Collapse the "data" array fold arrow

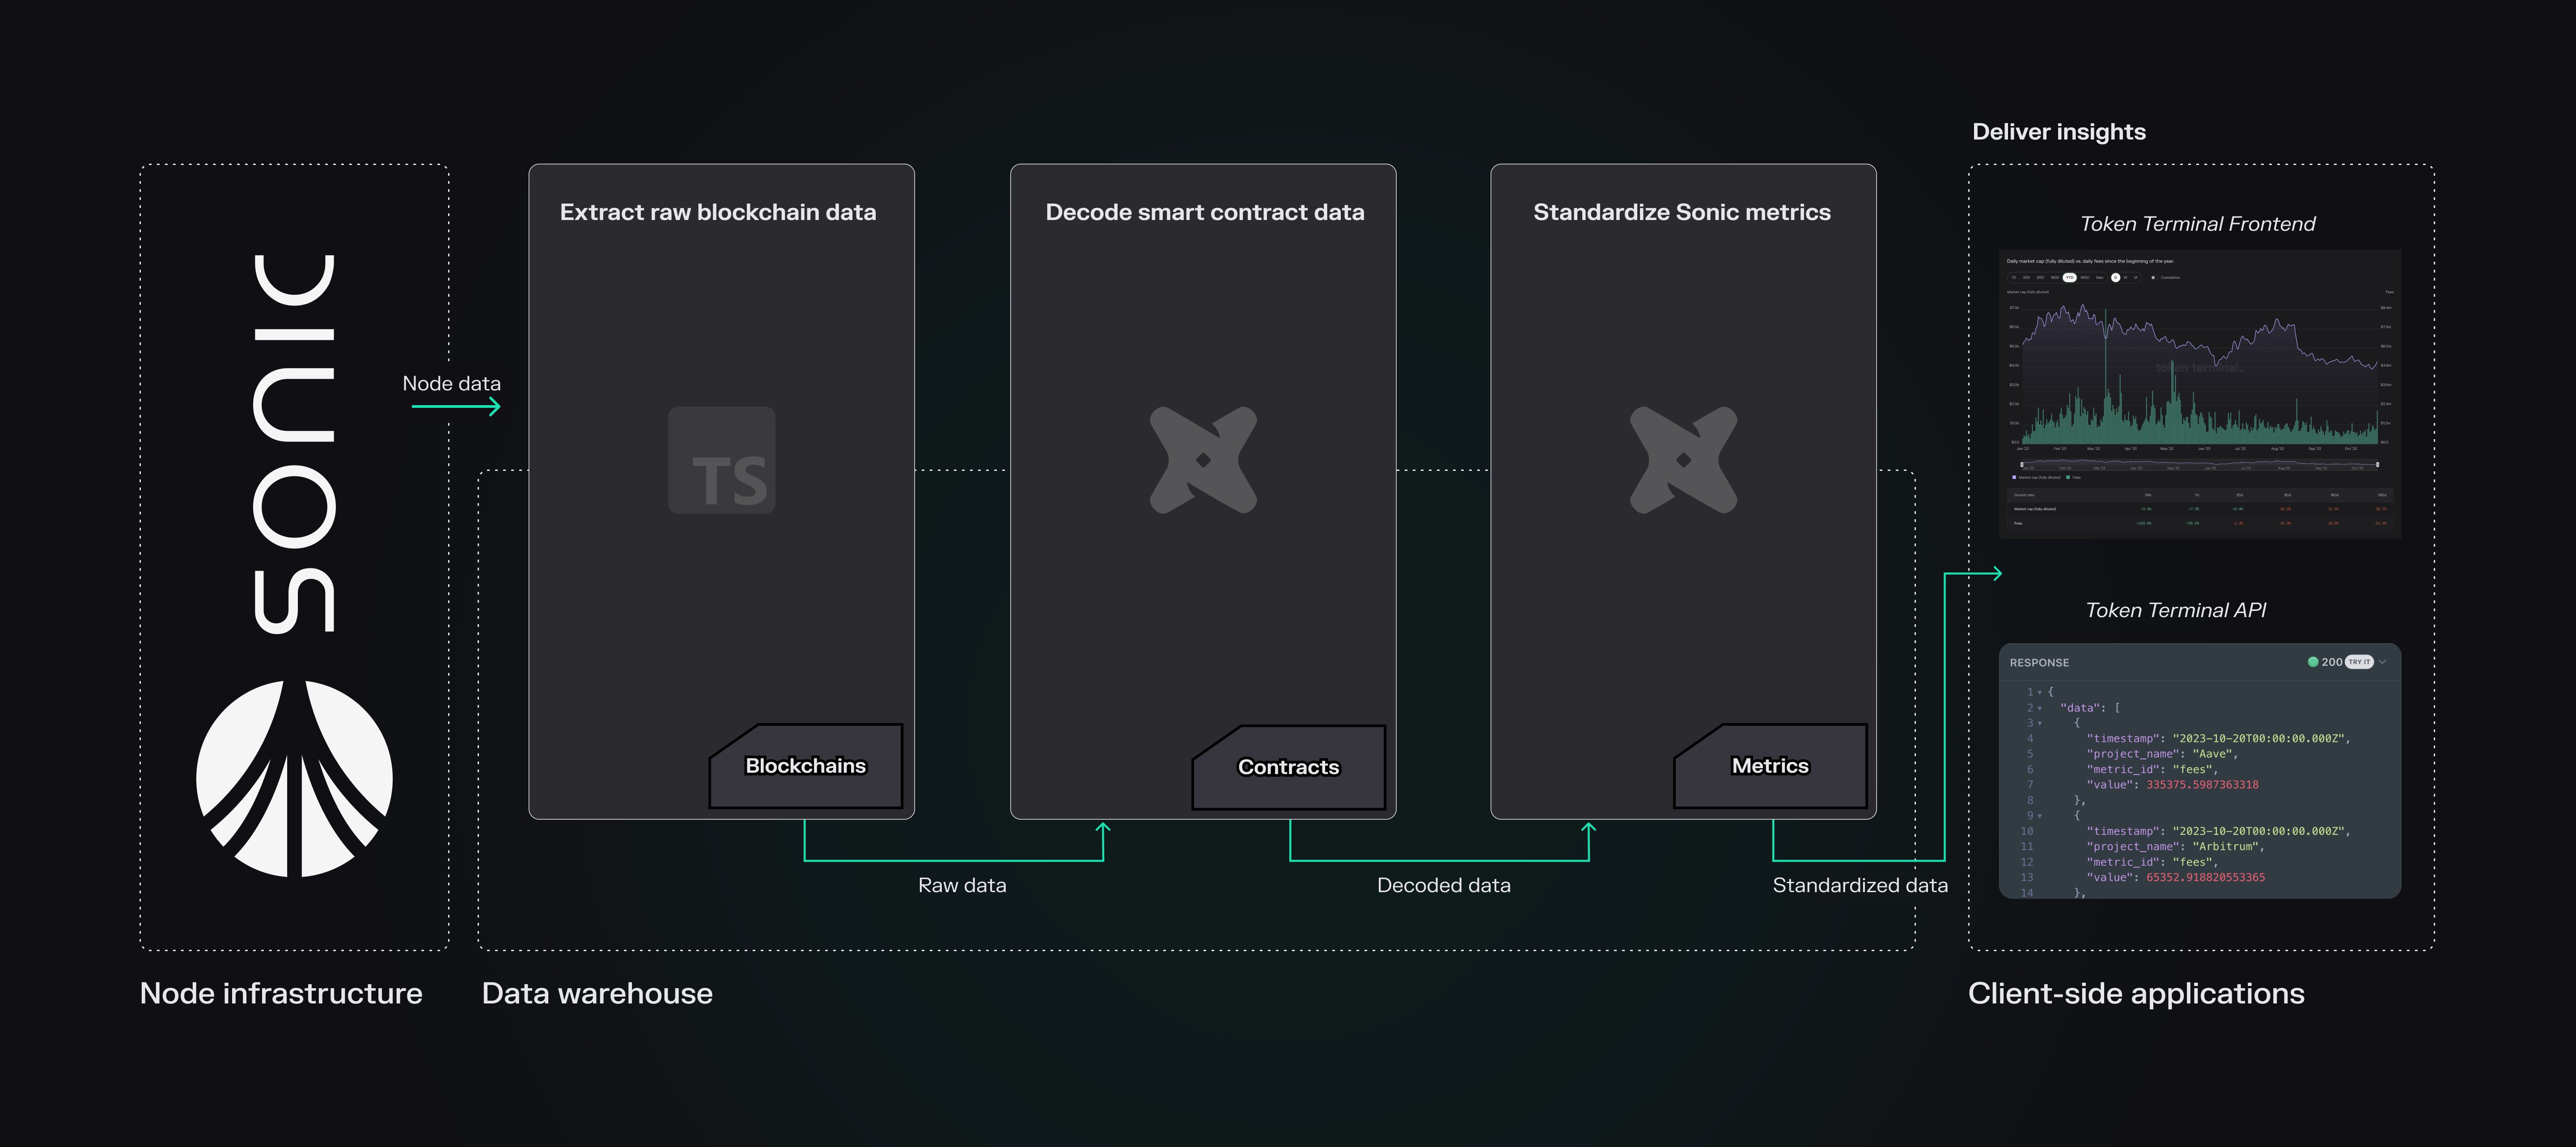[2040, 708]
